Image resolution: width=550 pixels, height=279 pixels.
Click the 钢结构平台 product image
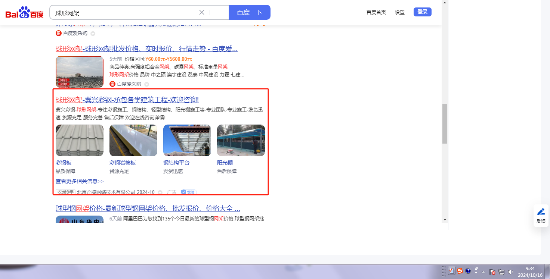187,140
